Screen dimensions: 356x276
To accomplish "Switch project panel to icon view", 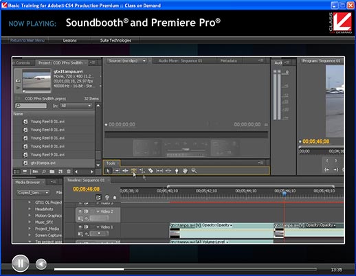I will 25,172.
